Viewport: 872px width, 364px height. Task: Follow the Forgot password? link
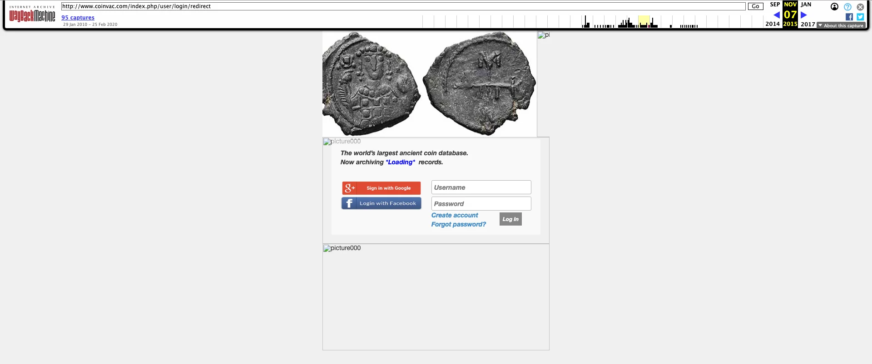pos(458,224)
